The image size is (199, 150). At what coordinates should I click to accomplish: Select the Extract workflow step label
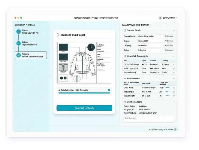[x=25, y=42]
